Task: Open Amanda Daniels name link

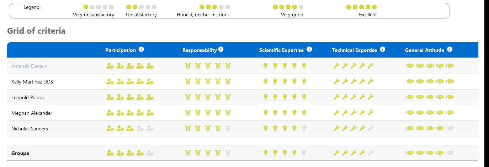Action: [x=29, y=66]
